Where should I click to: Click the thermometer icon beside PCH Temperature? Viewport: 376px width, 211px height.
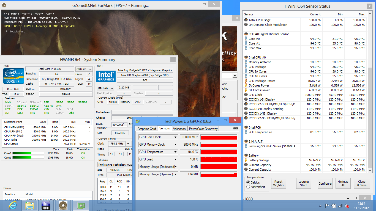[246, 132]
